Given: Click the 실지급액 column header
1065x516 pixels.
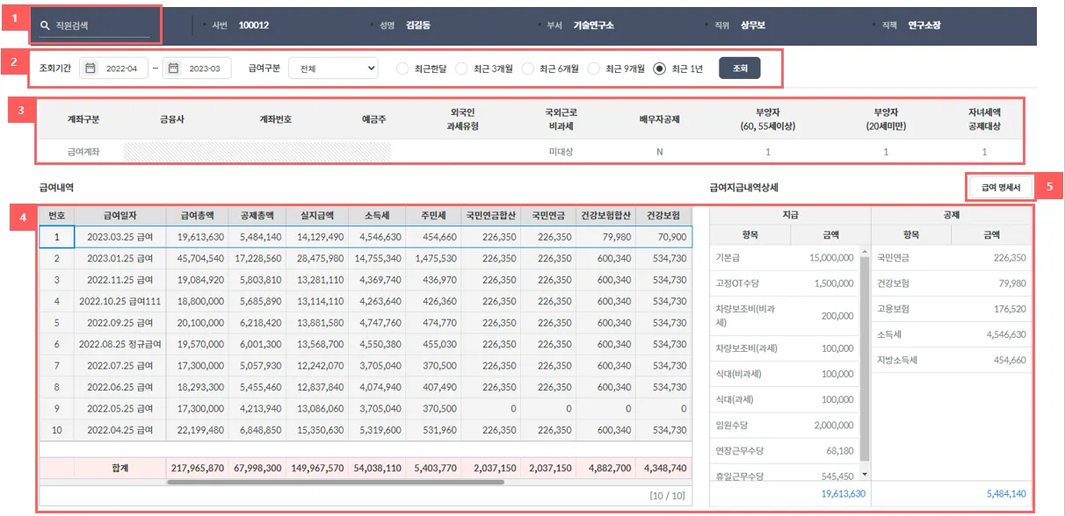Looking at the screenshot, I should pyautogui.click(x=316, y=215).
